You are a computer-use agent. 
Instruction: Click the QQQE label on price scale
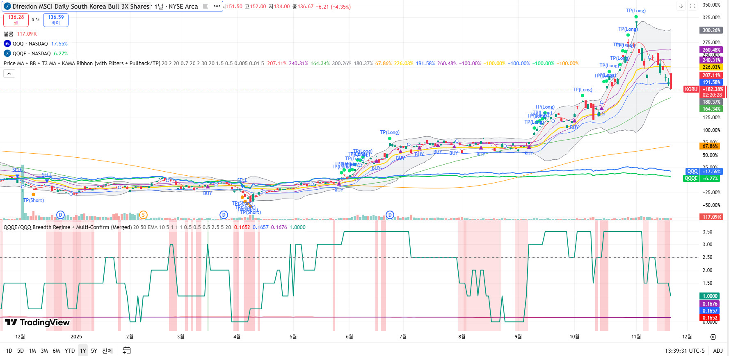coord(691,178)
